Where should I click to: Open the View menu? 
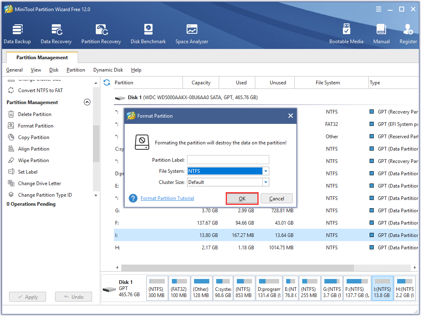click(36, 70)
